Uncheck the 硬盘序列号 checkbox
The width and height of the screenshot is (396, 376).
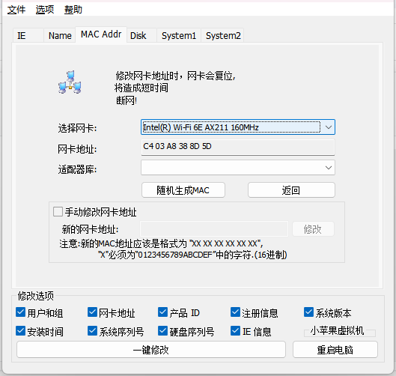tap(162, 331)
